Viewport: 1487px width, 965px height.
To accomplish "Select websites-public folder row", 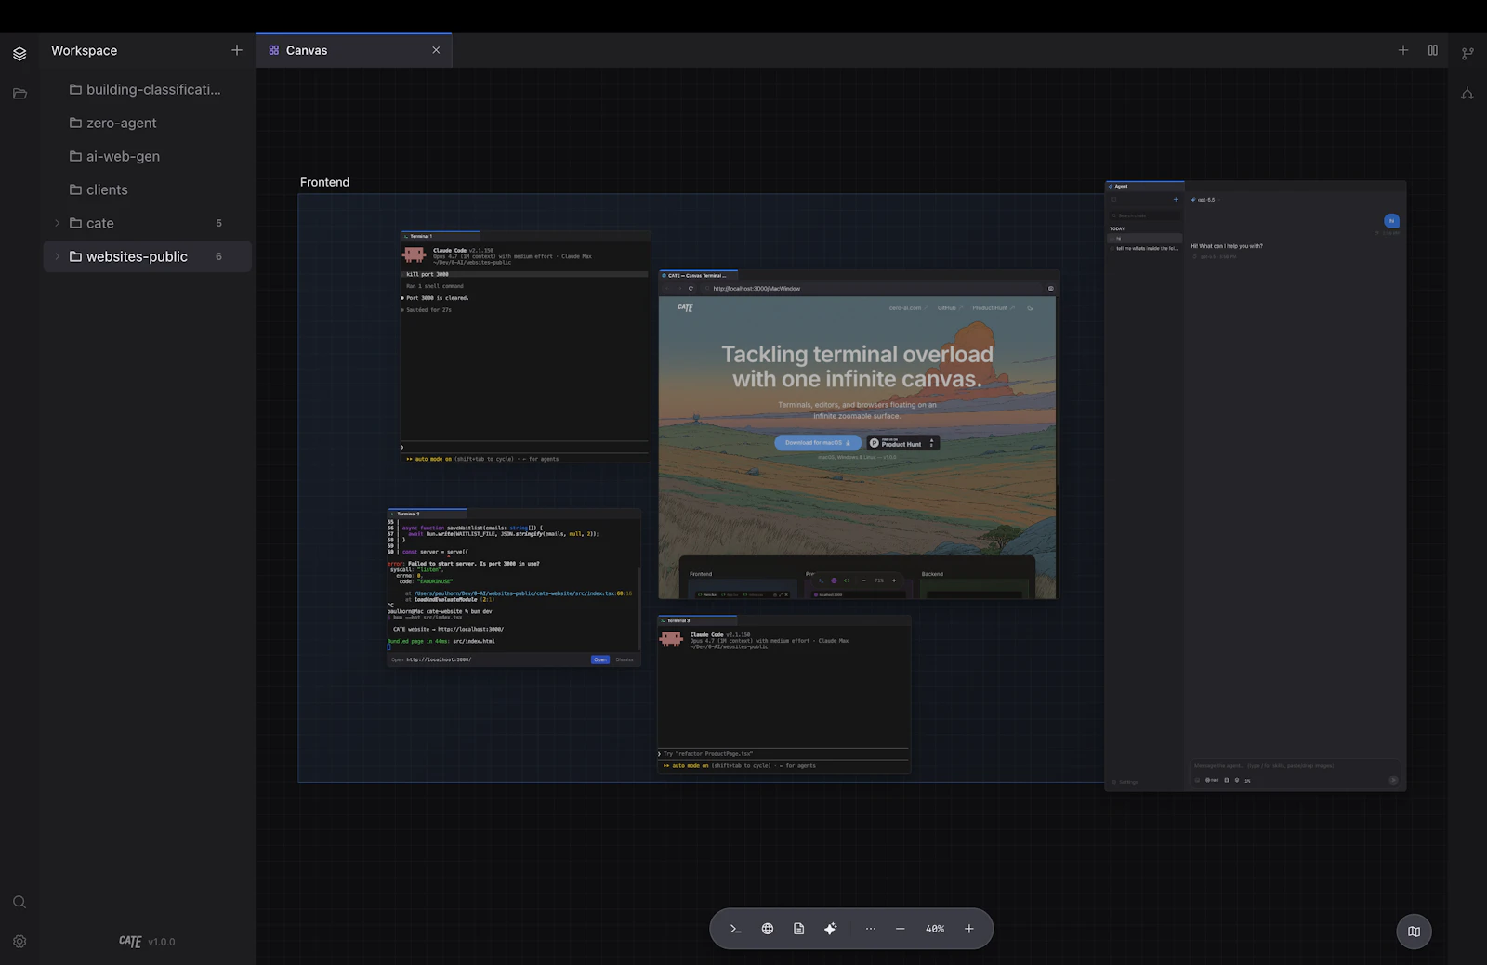I will click(x=145, y=256).
